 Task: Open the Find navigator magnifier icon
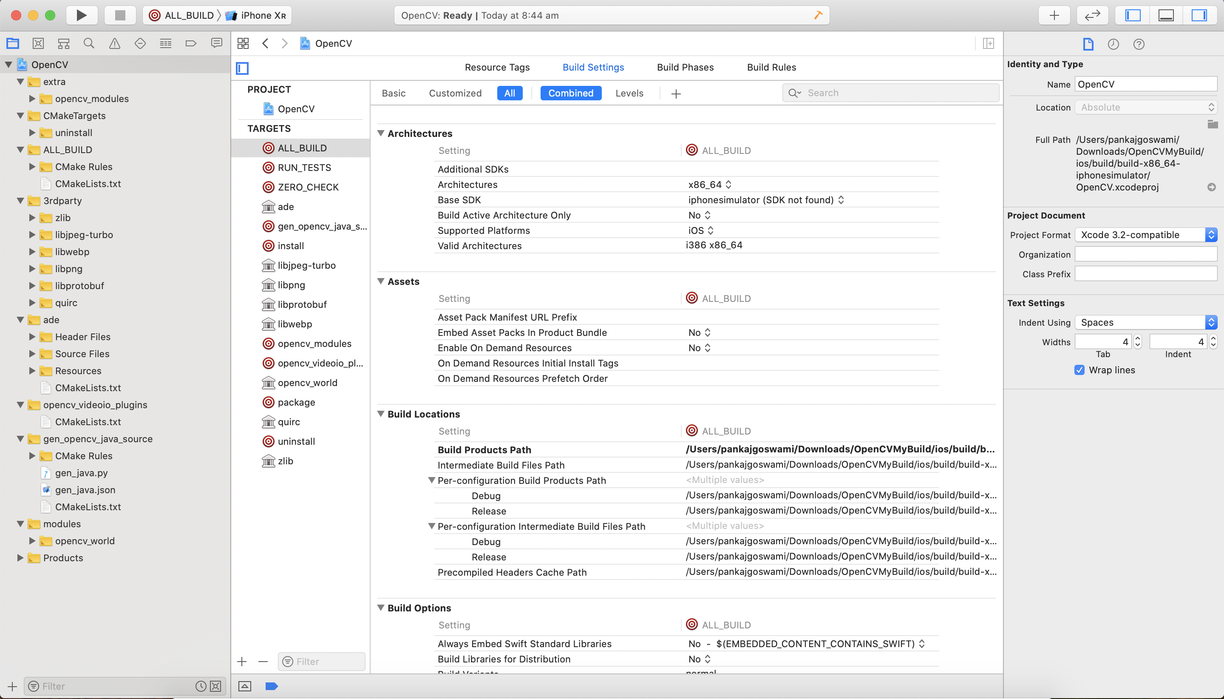coord(89,44)
